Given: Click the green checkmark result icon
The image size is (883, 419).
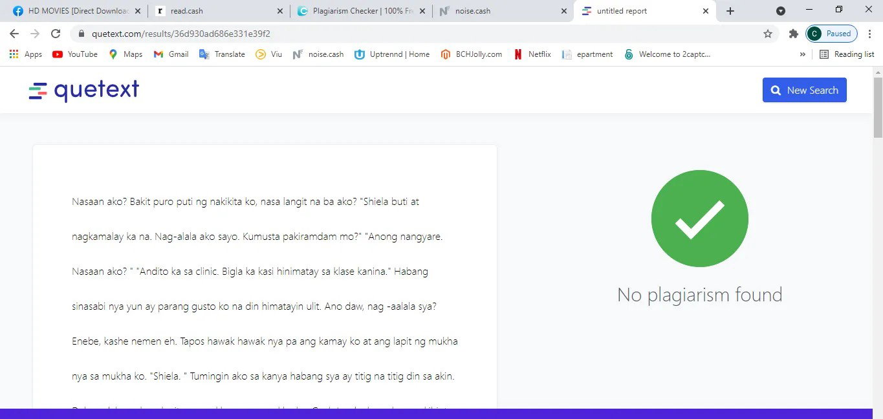Looking at the screenshot, I should 700,219.
